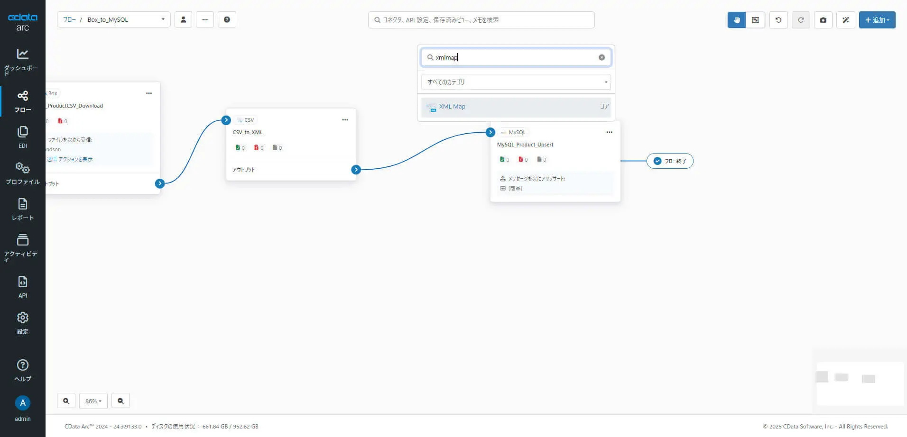Click the 送信 アクションを表示 link
Viewport: 907px width, 437px height.
tap(70, 159)
